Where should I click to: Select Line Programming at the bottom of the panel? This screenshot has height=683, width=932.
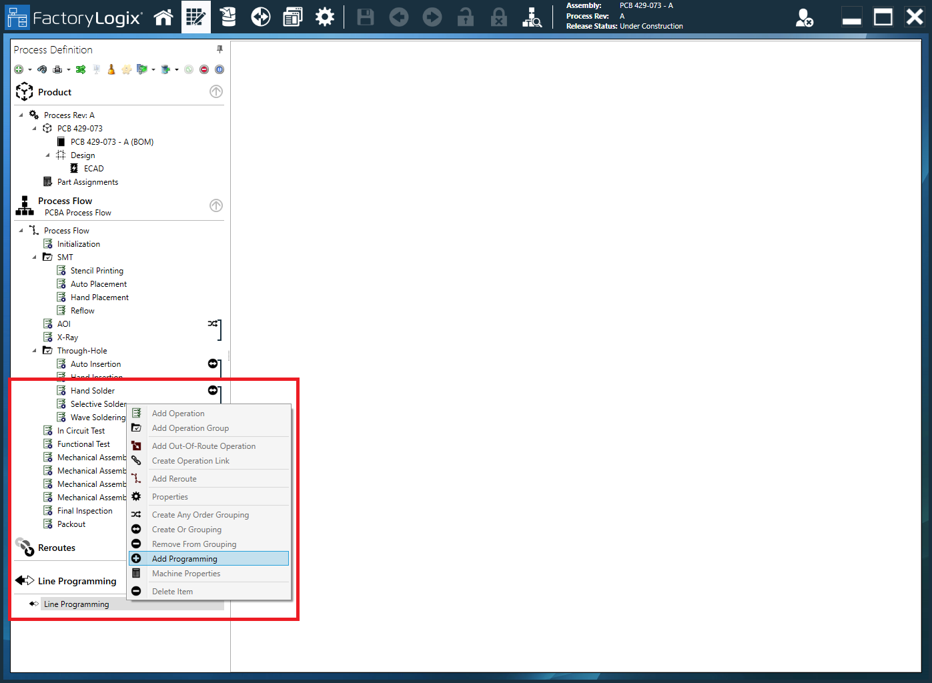(x=76, y=604)
